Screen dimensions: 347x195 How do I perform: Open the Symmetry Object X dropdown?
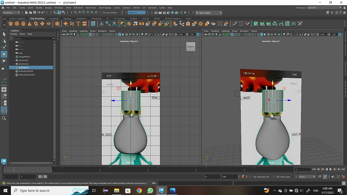coord(137,13)
